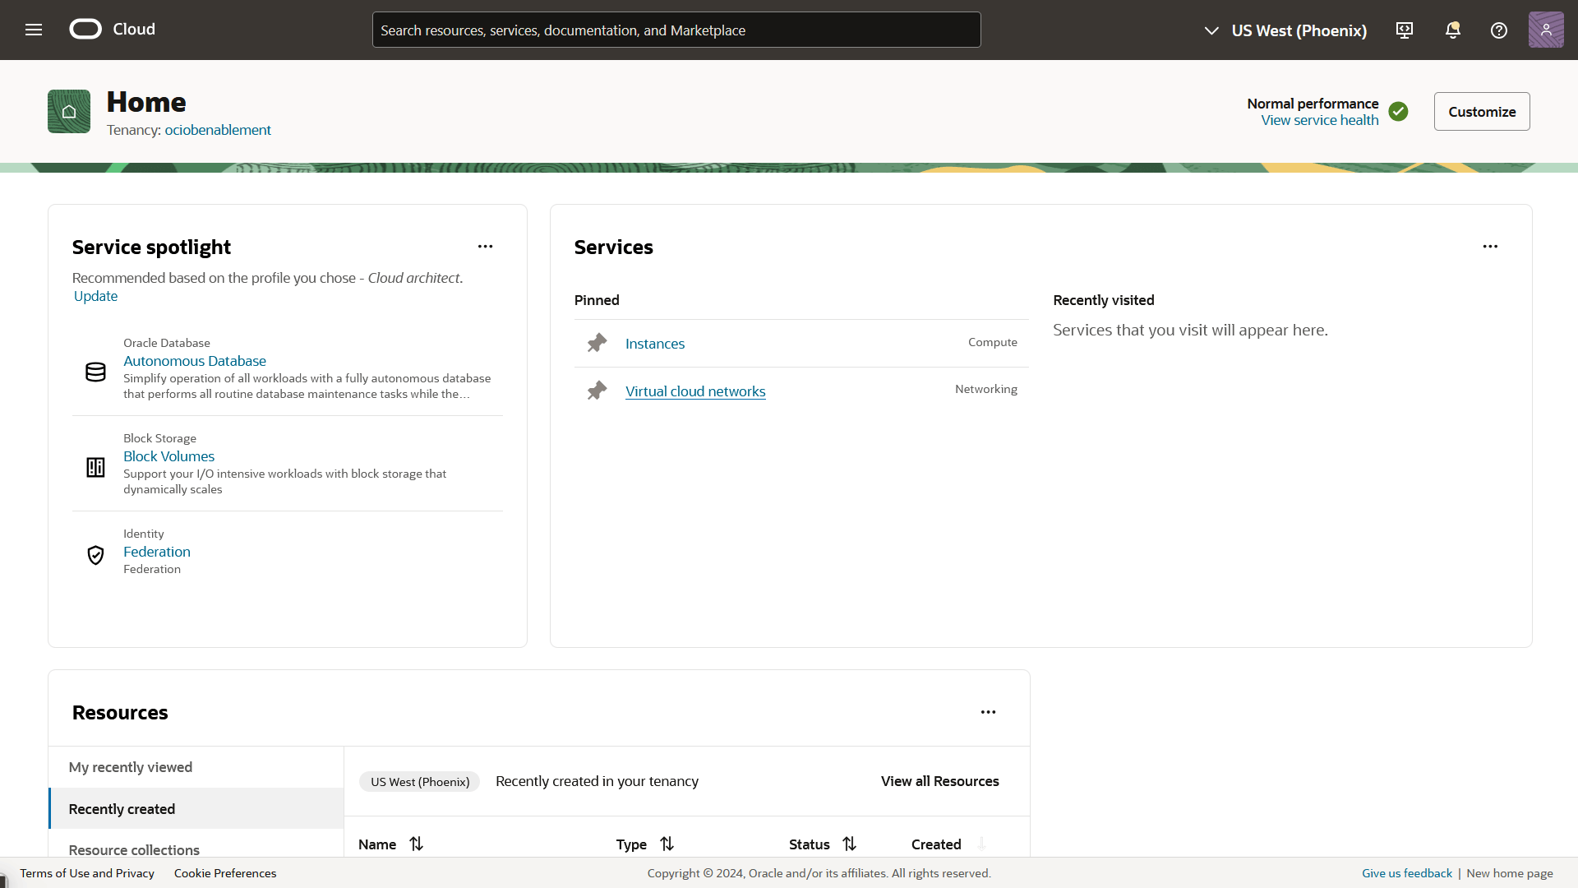Select the Recently created tab
Screen dimensions: 1578x888
click(x=122, y=809)
